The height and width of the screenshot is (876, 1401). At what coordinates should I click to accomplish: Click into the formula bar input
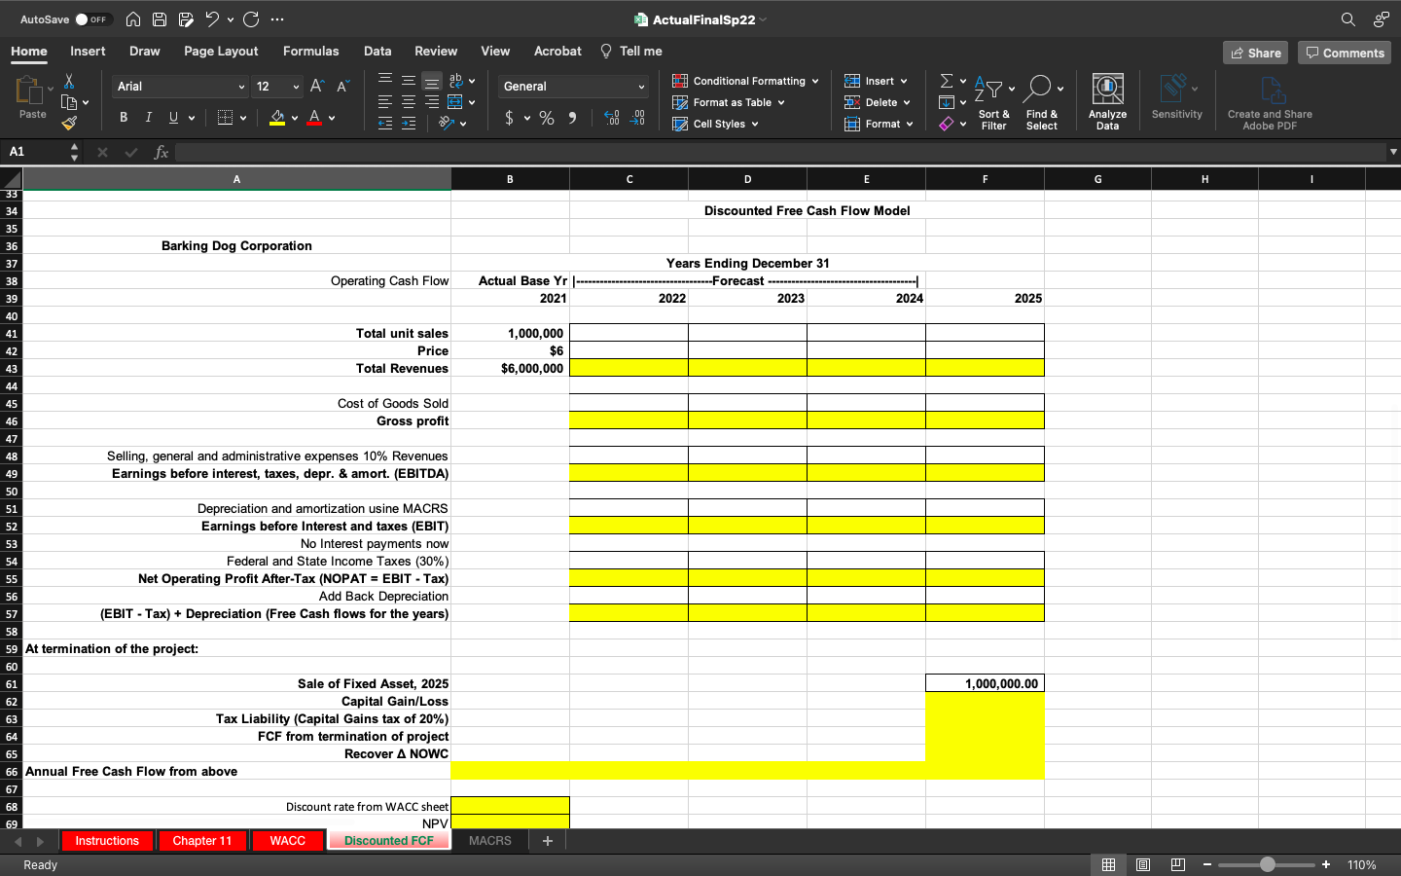point(780,152)
